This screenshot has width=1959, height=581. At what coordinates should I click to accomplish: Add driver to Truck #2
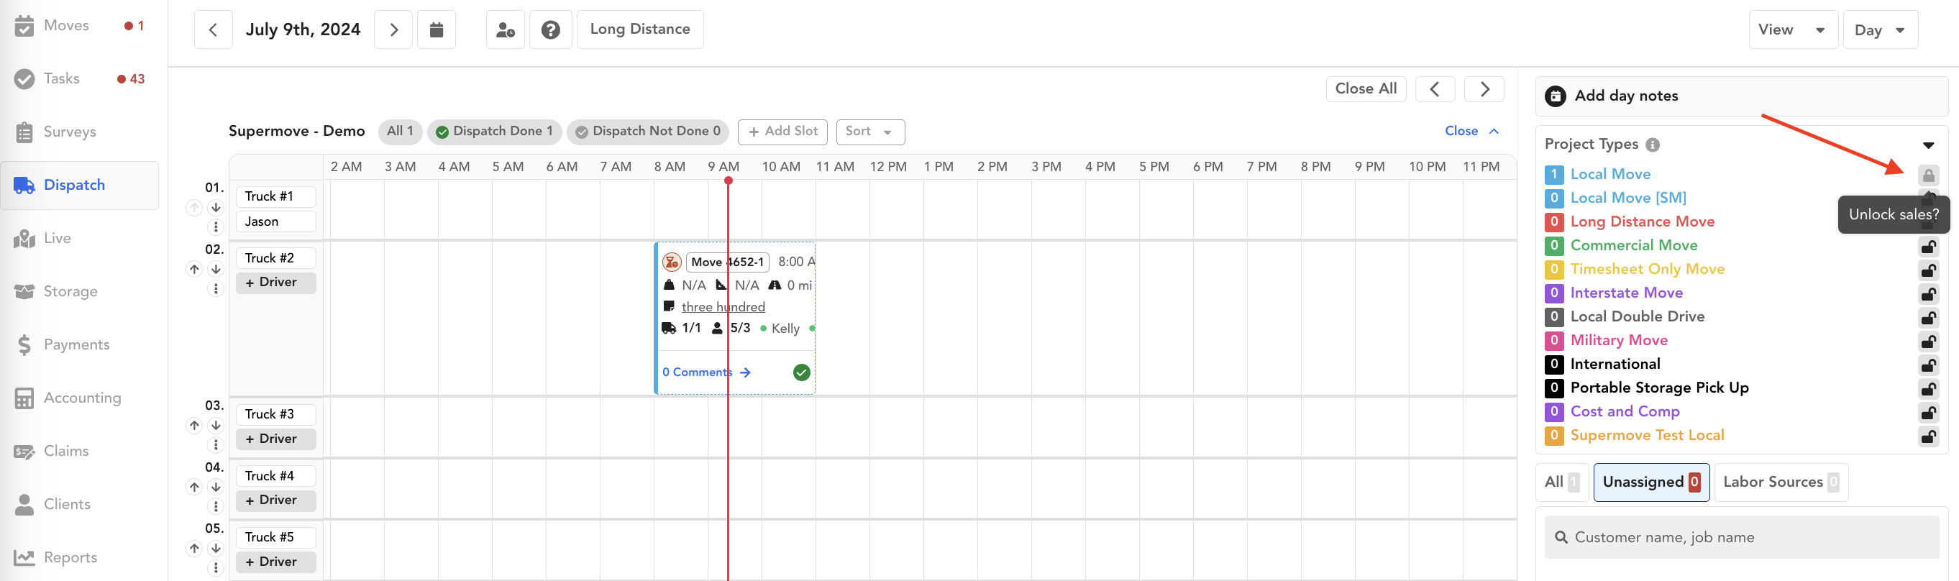click(x=275, y=282)
